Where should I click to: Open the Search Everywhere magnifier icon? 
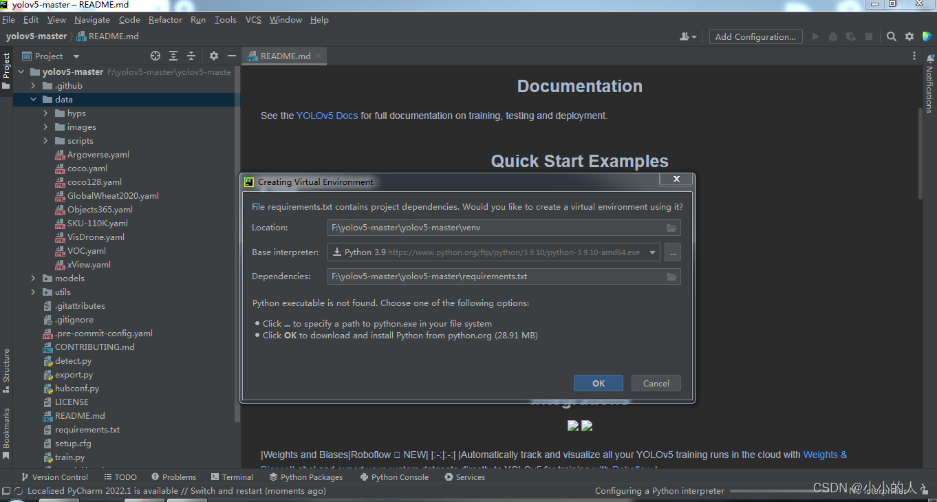pos(891,36)
